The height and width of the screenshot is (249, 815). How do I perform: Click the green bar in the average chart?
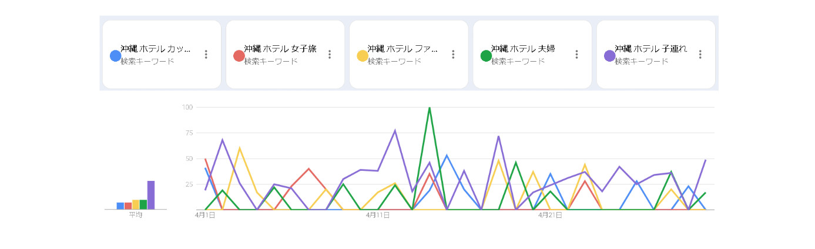point(143,204)
